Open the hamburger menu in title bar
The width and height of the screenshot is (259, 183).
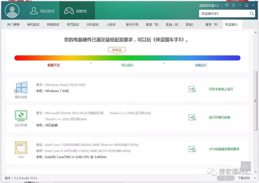tap(233, 5)
